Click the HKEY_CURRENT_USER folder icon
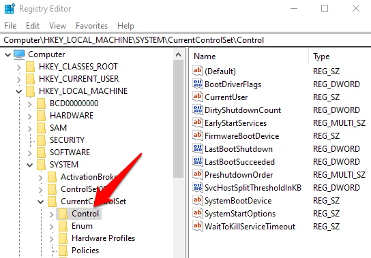Viewport: 371px width, 258px height. (x=31, y=79)
